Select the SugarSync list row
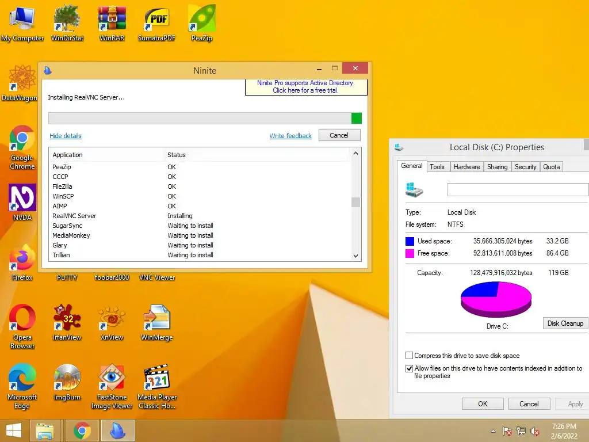Image resolution: width=589 pixels, height=442 pixels. [201, 226]
